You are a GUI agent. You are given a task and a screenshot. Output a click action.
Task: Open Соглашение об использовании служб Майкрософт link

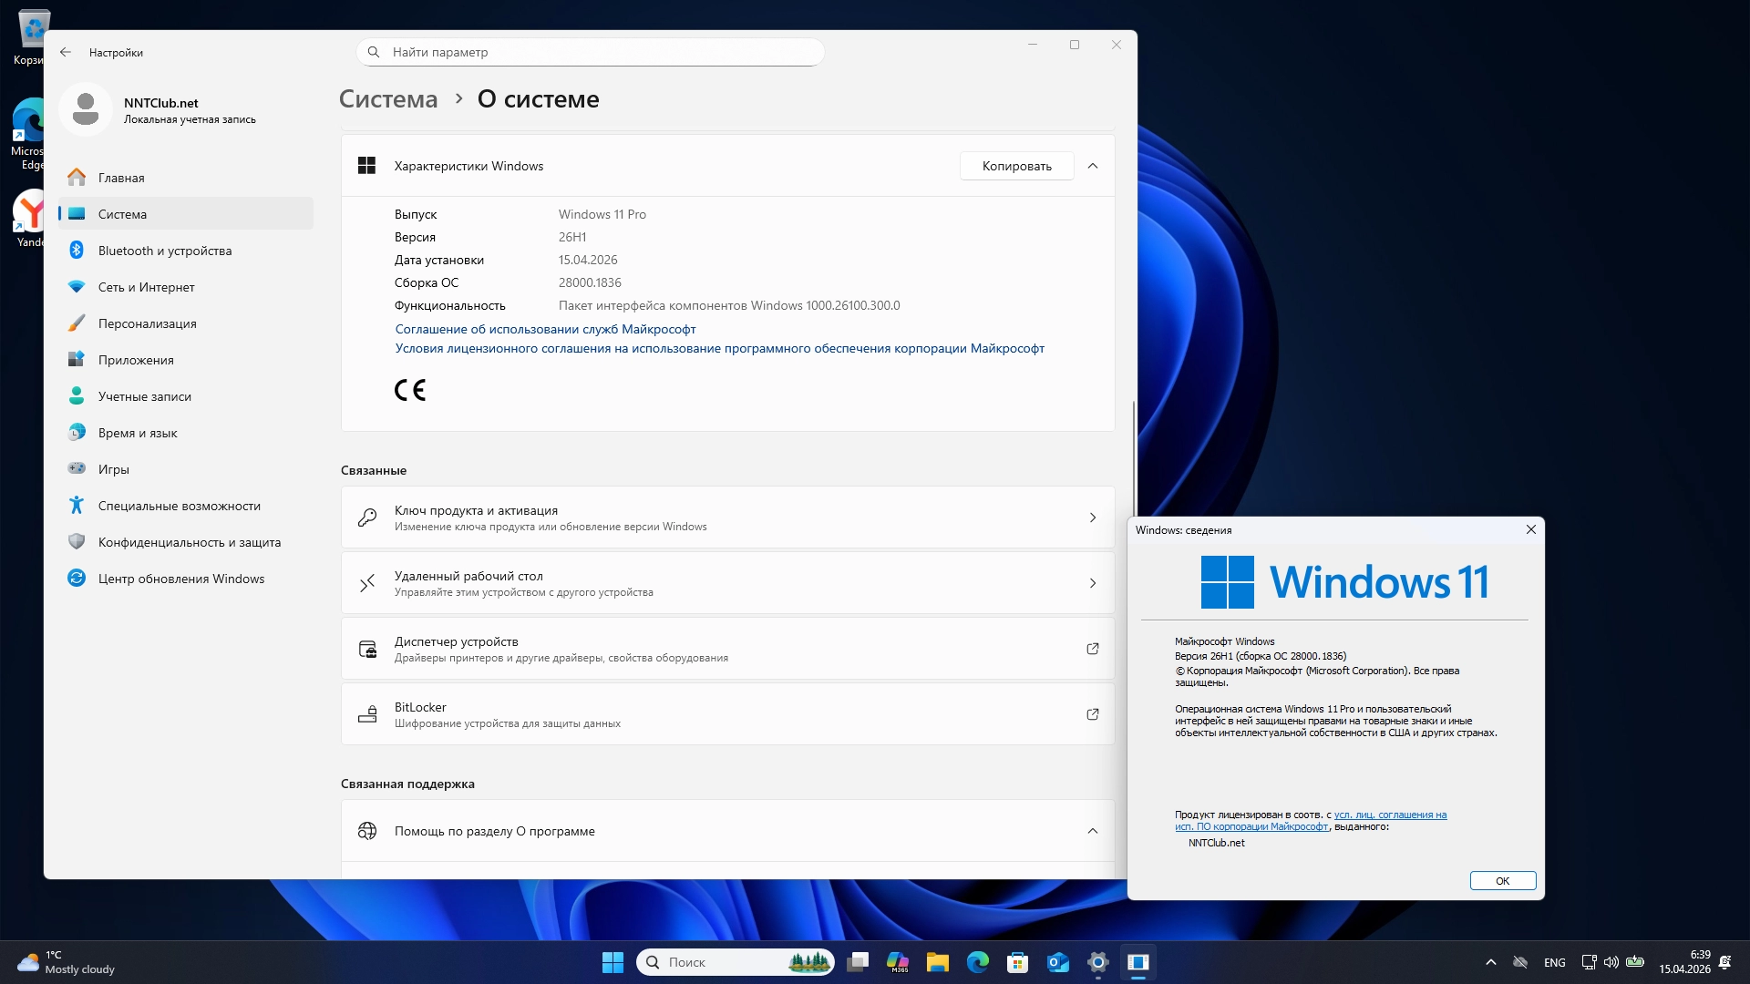coord(545,329)
